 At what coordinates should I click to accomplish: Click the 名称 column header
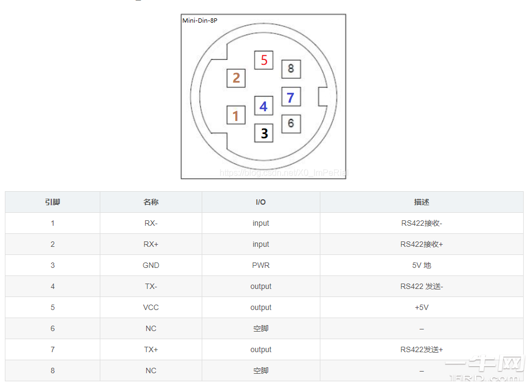pos(151,202)
